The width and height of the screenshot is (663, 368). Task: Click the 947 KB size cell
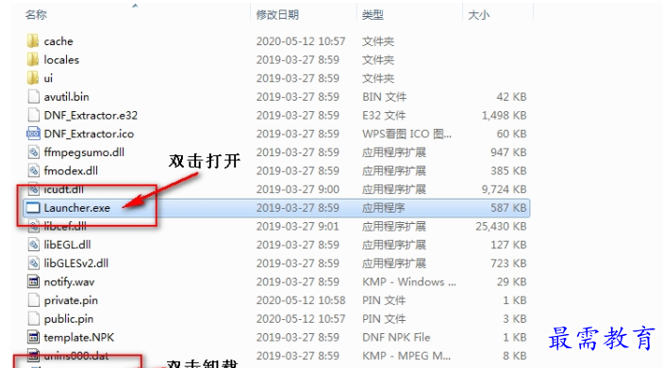coord(508,152)
